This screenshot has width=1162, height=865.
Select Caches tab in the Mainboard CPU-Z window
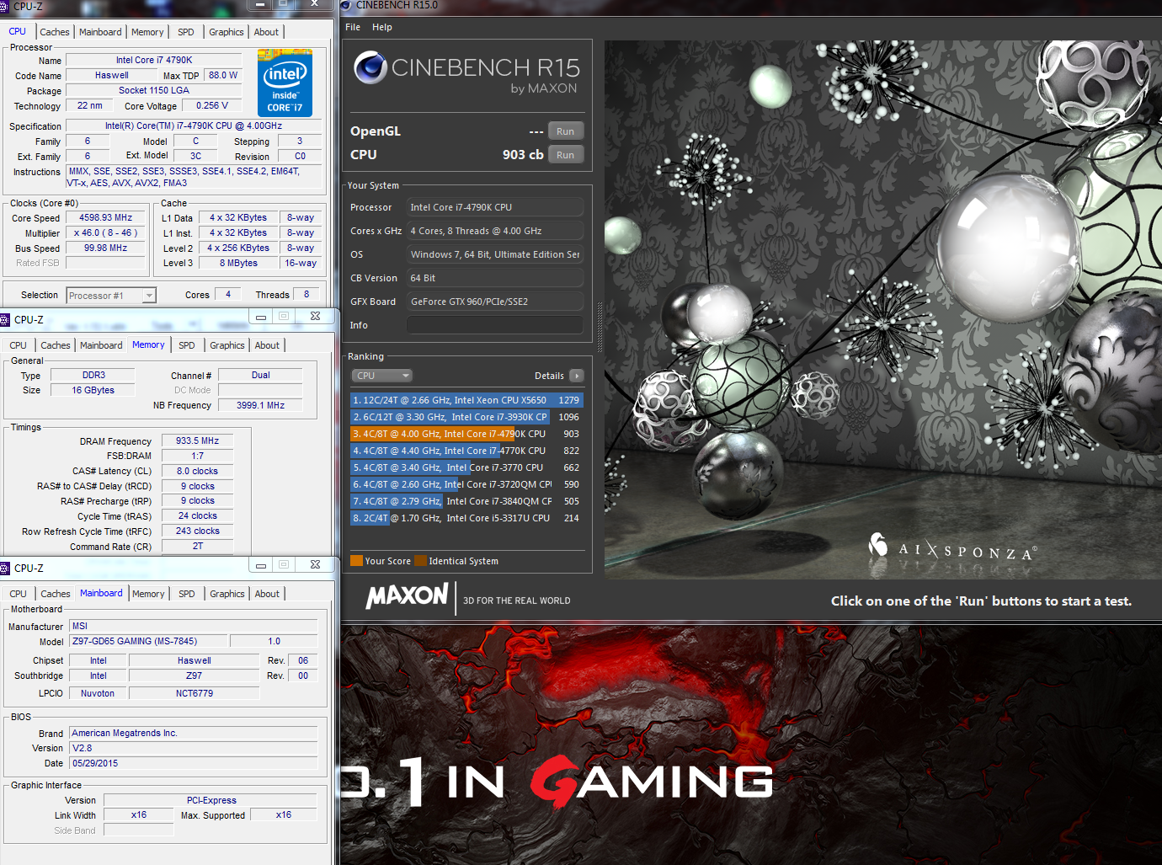(56, 594)
